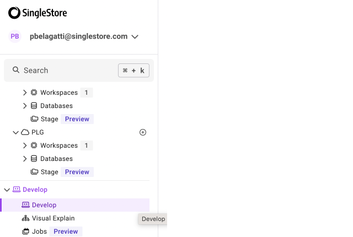Click the PLG cloud icon
This screenshot has width=353, height=237.
tap(25, 132)
